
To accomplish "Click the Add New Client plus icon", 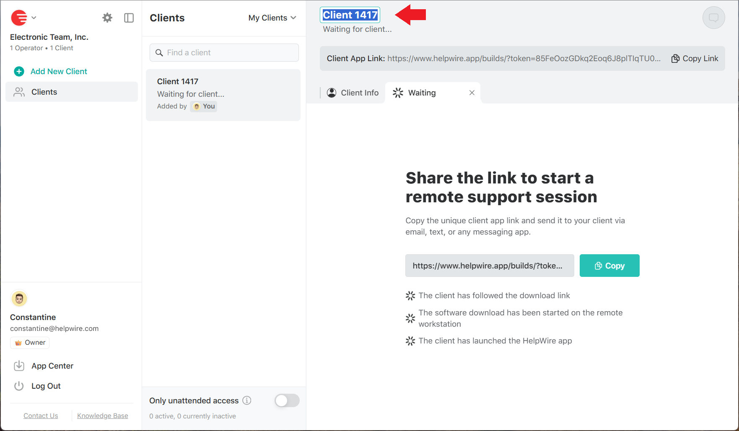I will pos(19,71).
